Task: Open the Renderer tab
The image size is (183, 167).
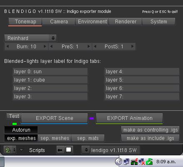Action: [x=125, y=22]
